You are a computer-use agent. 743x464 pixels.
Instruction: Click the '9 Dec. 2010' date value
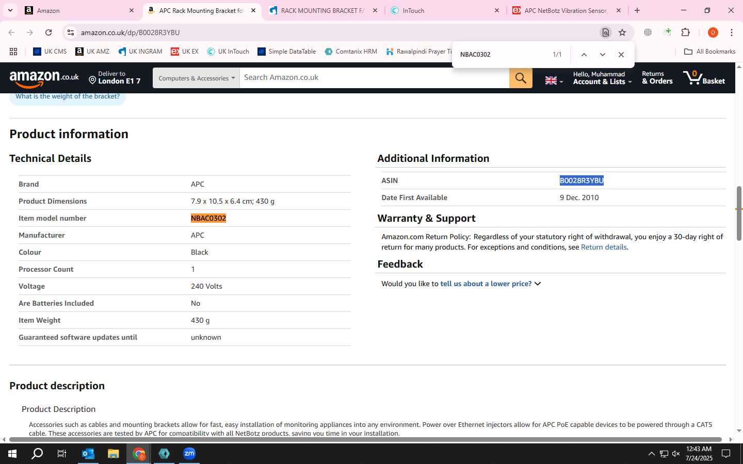[x=579, y=197]
